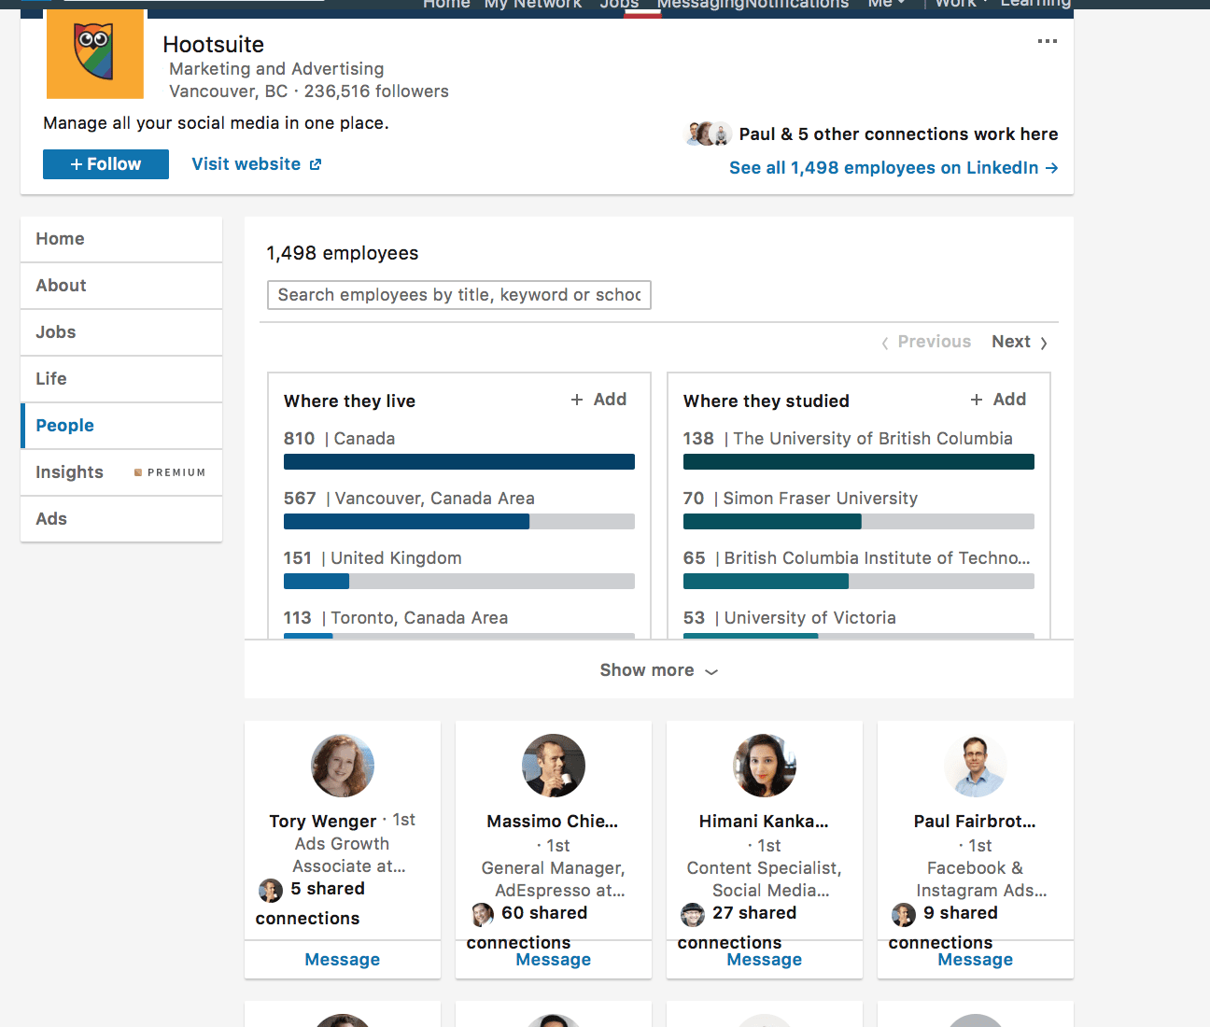The width and height of the screenshot is (1210, 1027).
Task: Click the Himani Kanka... name
Action: 764,822
